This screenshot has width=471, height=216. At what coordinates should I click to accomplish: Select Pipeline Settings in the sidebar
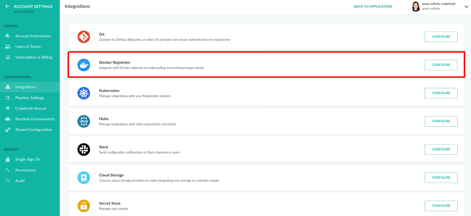(29, 98)
